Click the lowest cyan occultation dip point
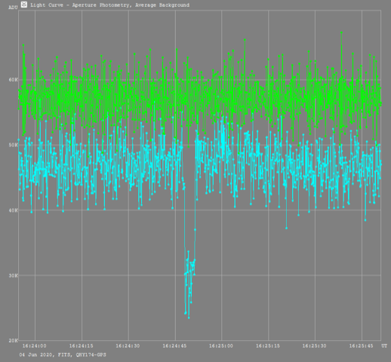 click(x=189, y=318)
